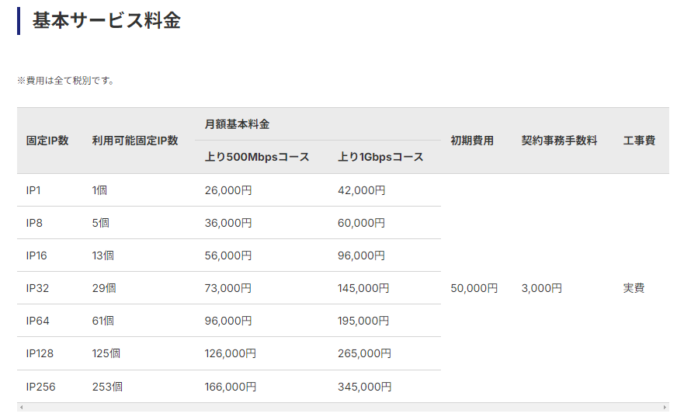Click the 固定IP数 column header
Viewport: 677px width, 417px height.
pos(47,141)
